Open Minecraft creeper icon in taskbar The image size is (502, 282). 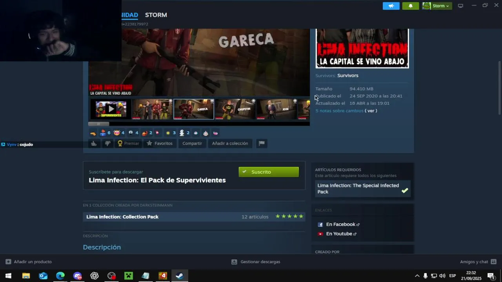click(x=129, y=276)
